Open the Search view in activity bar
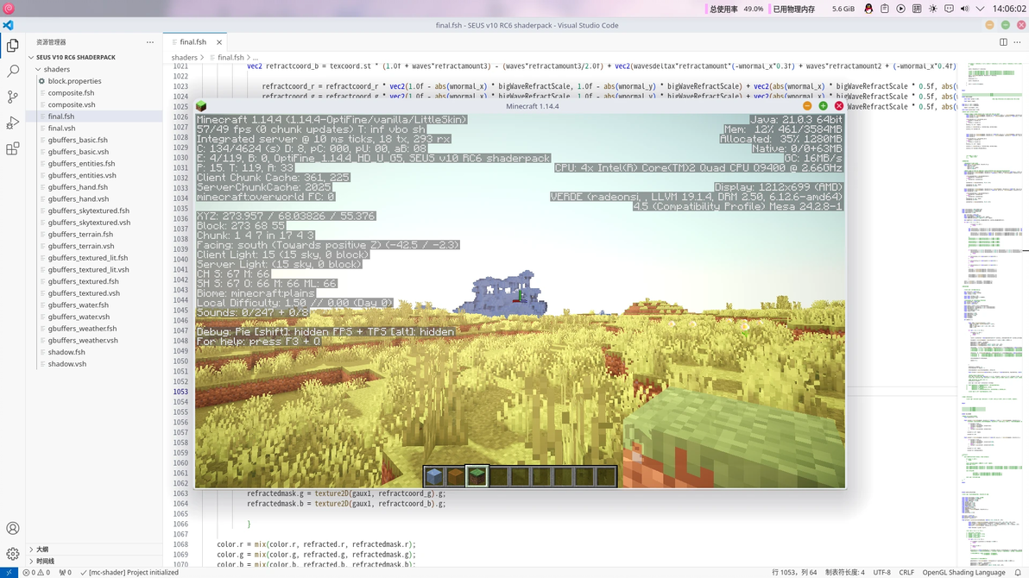 pyautogui.click(x=12, y=71)
